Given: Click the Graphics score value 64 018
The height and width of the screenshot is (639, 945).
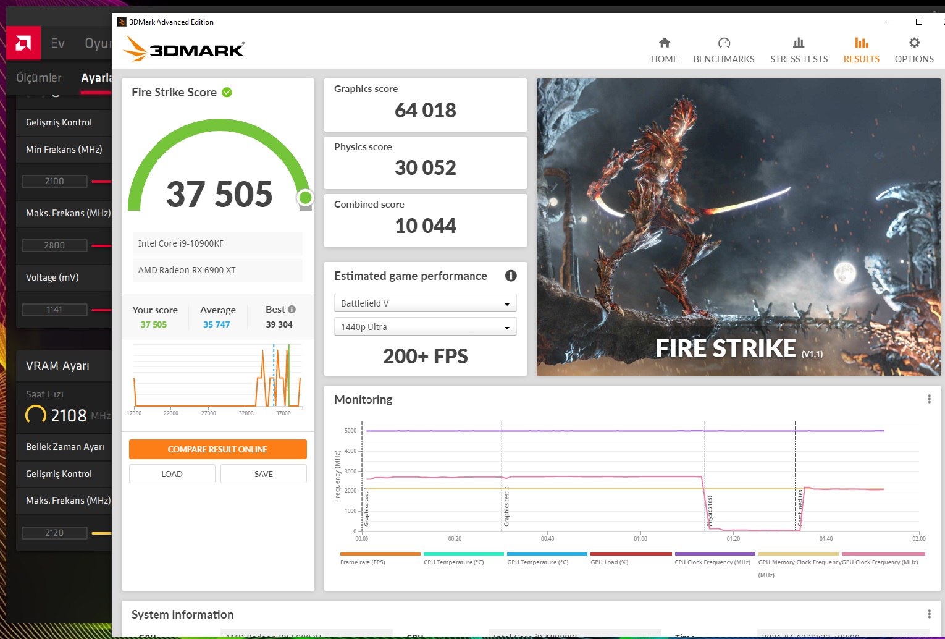Looking at the screenshot, I should (x=426, y=110).
